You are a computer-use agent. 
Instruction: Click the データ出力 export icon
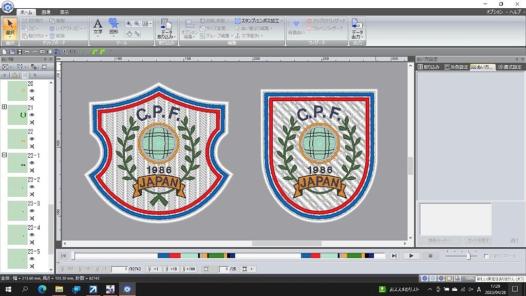(357, 28)
